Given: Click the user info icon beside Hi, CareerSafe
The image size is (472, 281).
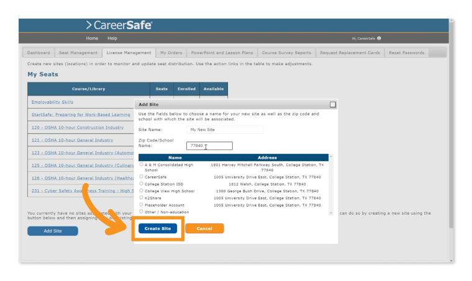Looking at the screenshot, I should (x=379, y=38).
